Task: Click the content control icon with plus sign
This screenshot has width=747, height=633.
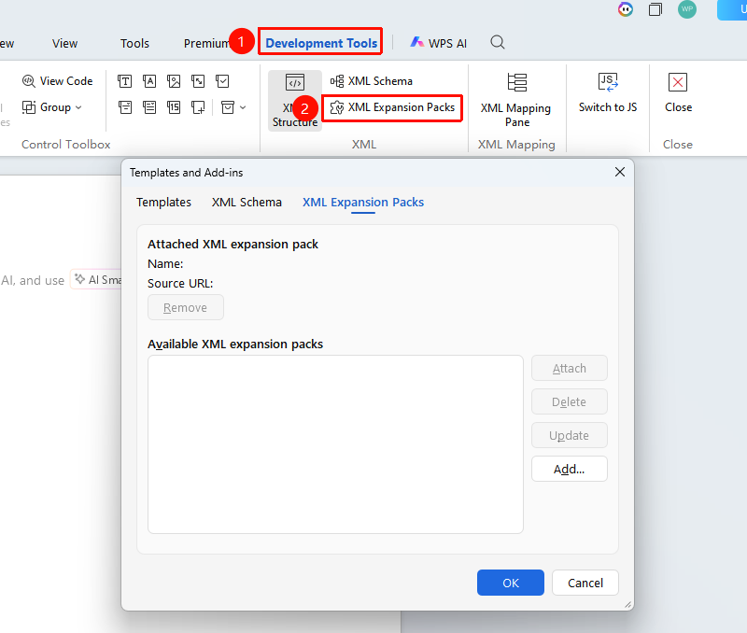Action: coord(198,107)
